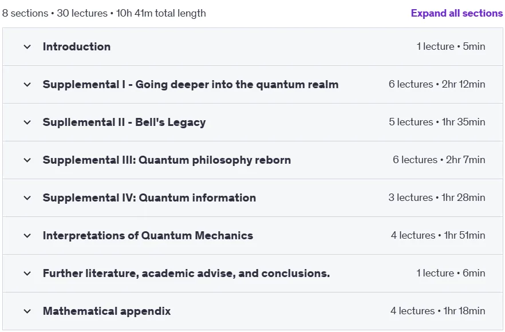The image size is (505, 332).
Task: Expand chevron for Quantum philosophy reborn
Action: click(27, 160)
